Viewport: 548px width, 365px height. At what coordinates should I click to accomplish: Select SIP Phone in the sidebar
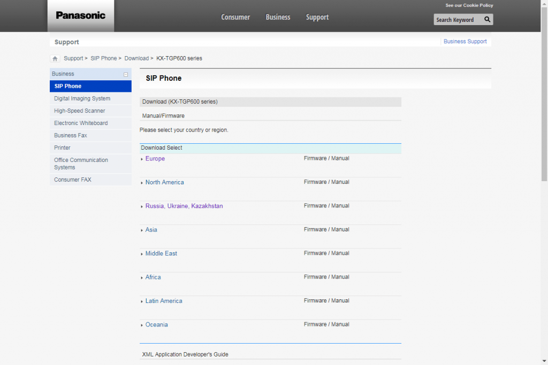90,86
